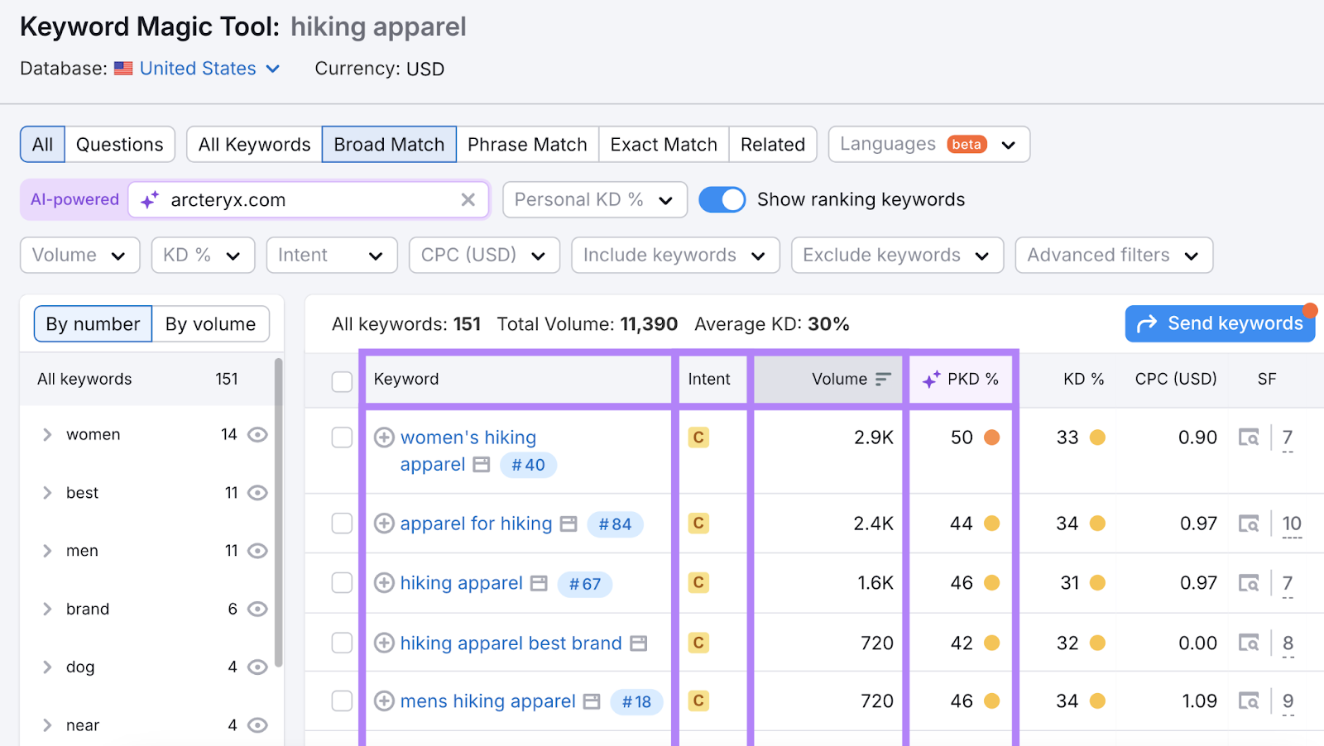Click the #40 position badge next to women's hiking apparel
The height and width of the screenshot is (746, 1324).
coord(527,464)
